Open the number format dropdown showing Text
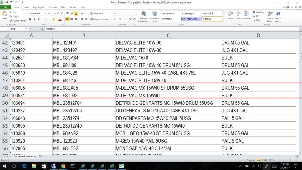Screen dimensions: 302x170 click(135, 14)
